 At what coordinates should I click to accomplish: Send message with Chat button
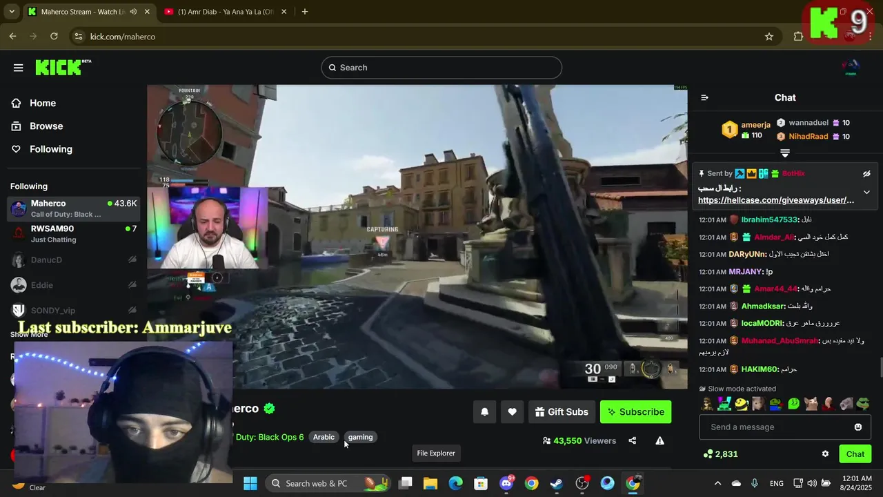[855, 454]
